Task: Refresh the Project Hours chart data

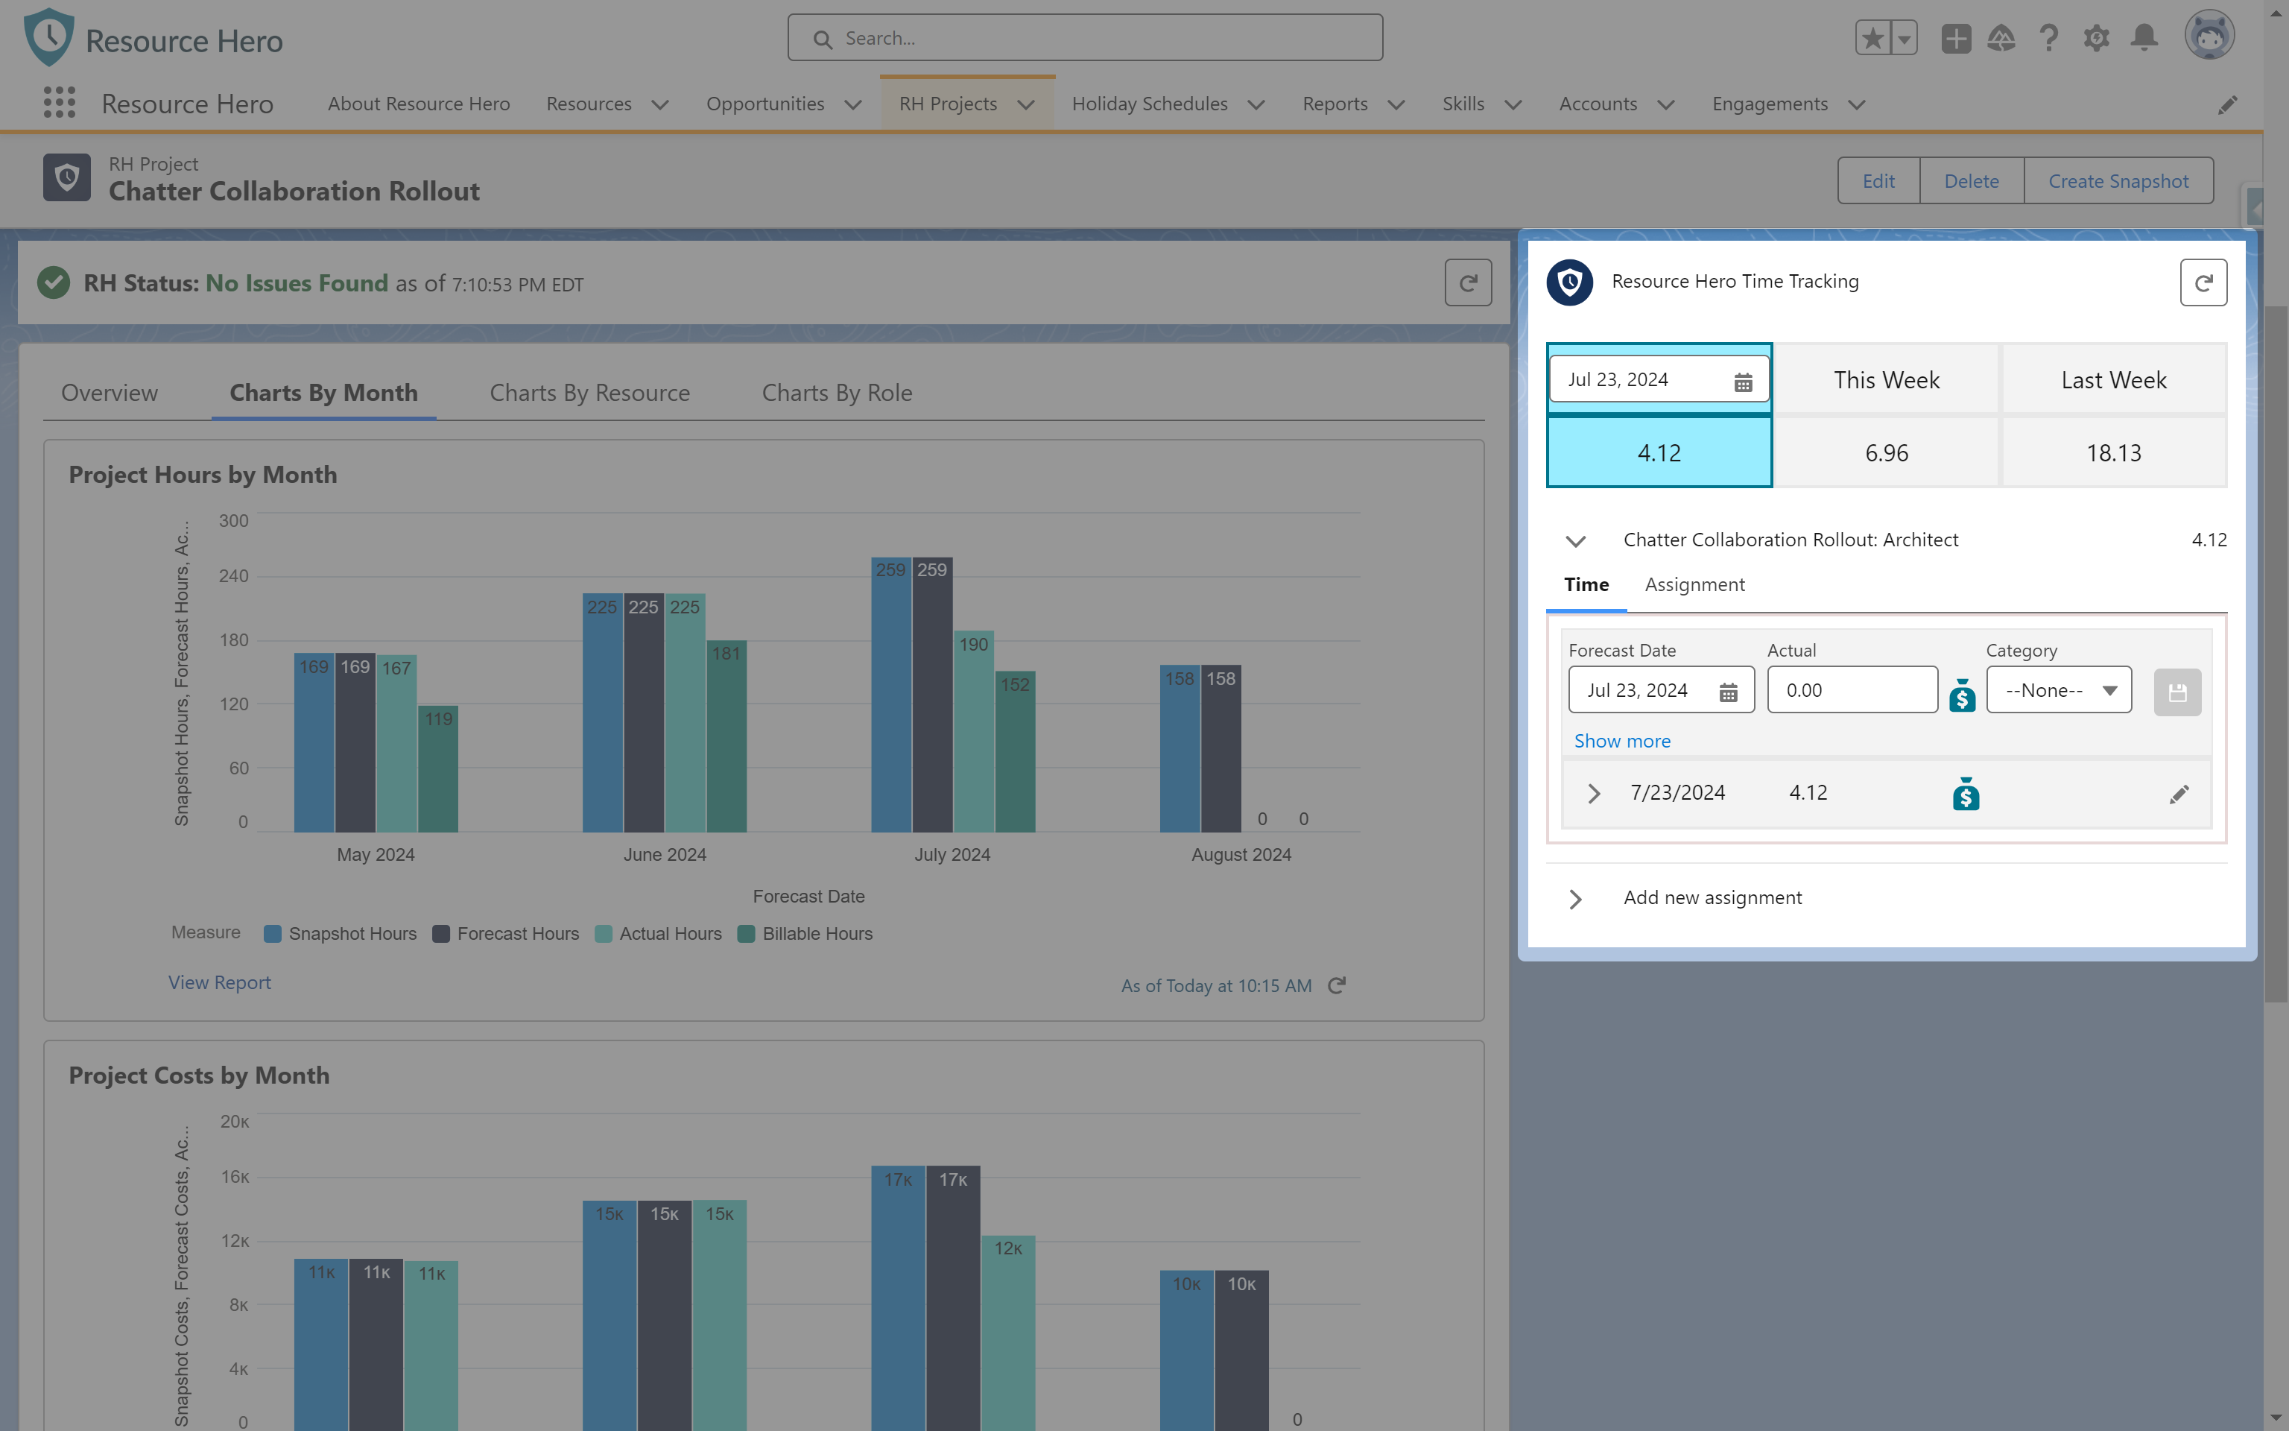Action: [x=1337, y=986]
